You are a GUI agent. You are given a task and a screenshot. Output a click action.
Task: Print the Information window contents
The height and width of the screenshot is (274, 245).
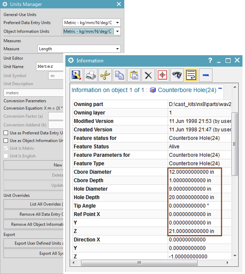point(91,75)
